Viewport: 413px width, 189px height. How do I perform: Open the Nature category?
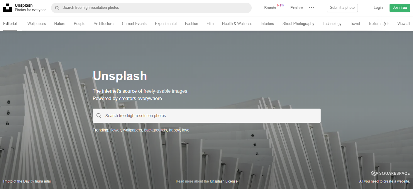[60, 24]
